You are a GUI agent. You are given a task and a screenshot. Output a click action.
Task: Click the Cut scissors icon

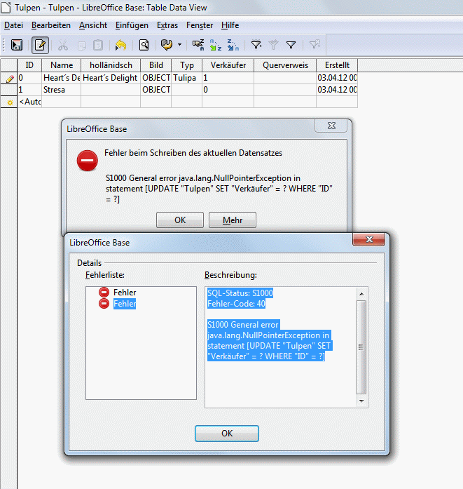tap(63, 45)
